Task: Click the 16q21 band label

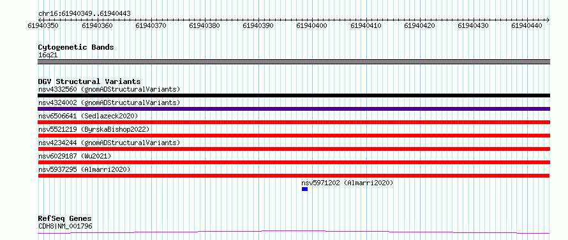Action: point(48,55)
